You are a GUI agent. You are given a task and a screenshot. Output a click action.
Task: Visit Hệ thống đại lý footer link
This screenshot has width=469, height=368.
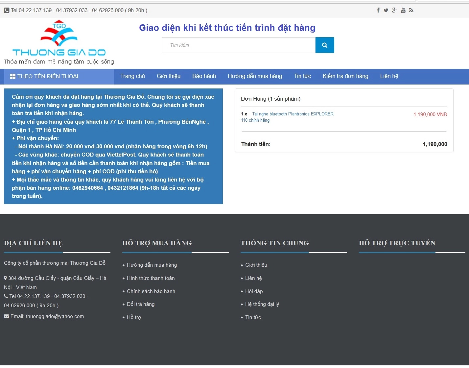pyautogui.click(x=262, y=304)
